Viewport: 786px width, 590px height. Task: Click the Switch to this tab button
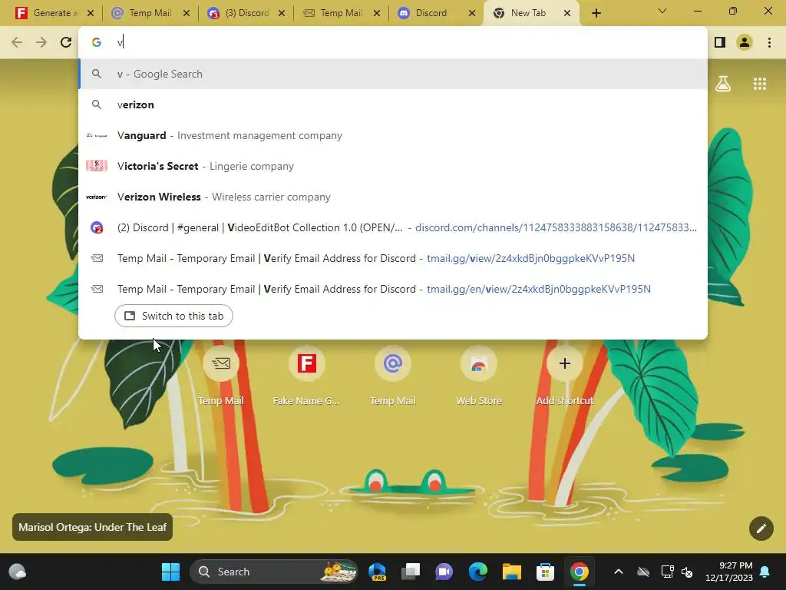[173, 316]
